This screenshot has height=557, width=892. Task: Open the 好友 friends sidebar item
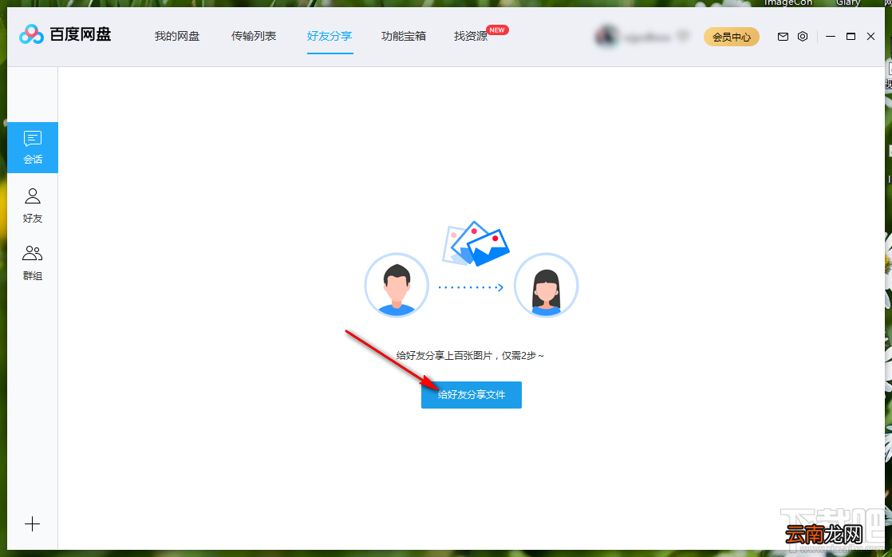(33, 206)
